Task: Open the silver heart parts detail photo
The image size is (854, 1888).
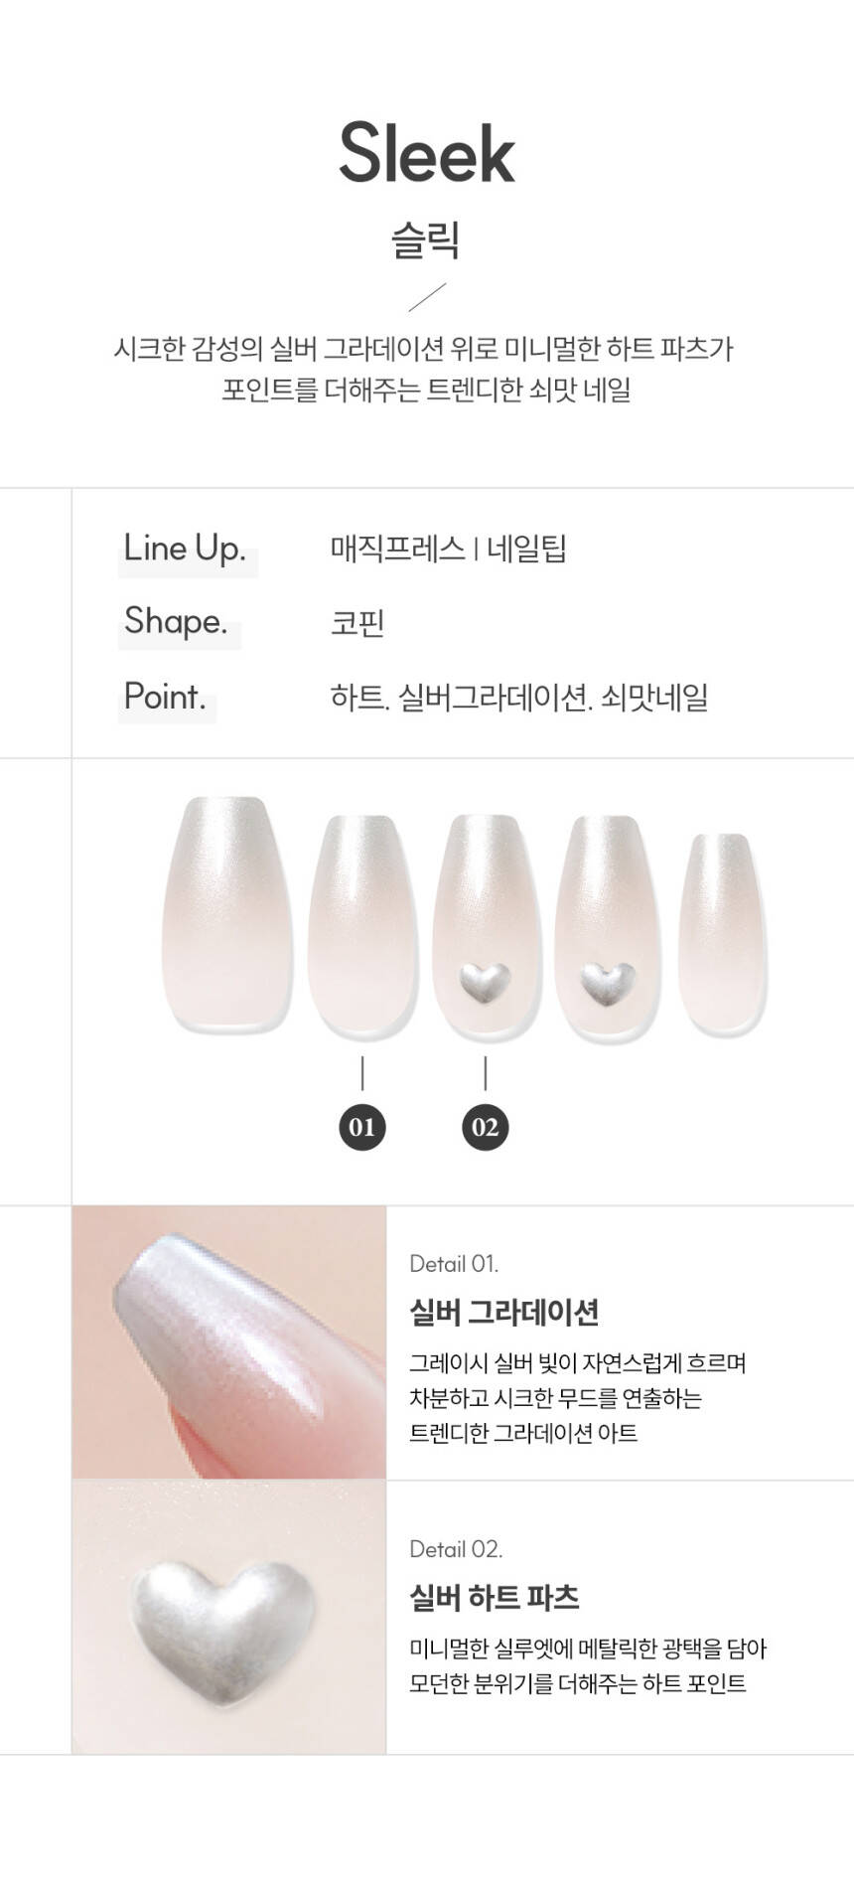Action: click(229, 1617)
